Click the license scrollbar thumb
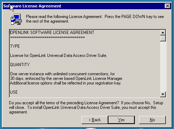This screenshot has height=129, width=174. tap(163, 38)
